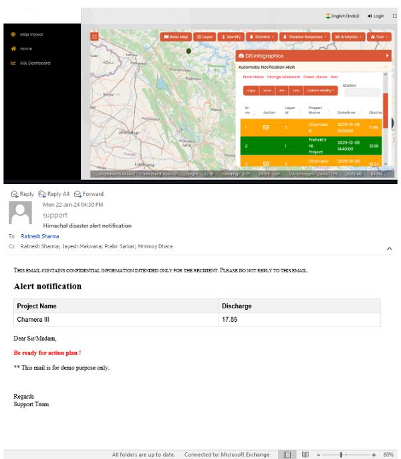
Task: Click the mail action icon in row 1
Action: pos(265,126)
